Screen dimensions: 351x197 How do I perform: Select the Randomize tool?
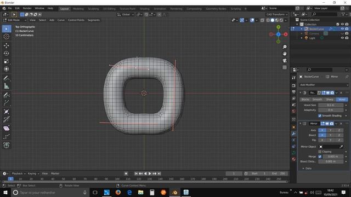pos(6,136)
